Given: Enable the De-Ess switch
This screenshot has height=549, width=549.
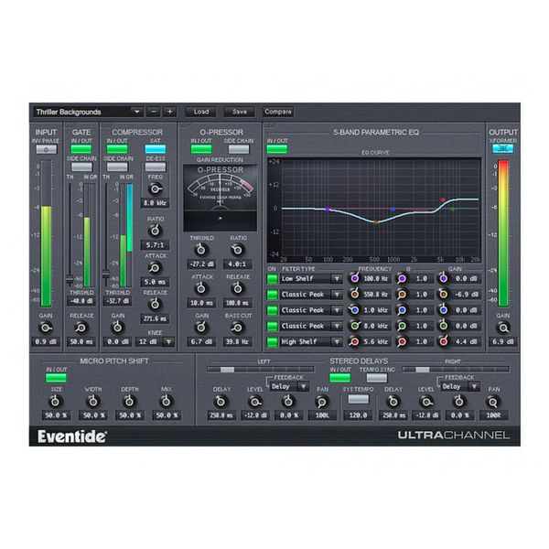Looking at the screenshot, I should 156,167.
